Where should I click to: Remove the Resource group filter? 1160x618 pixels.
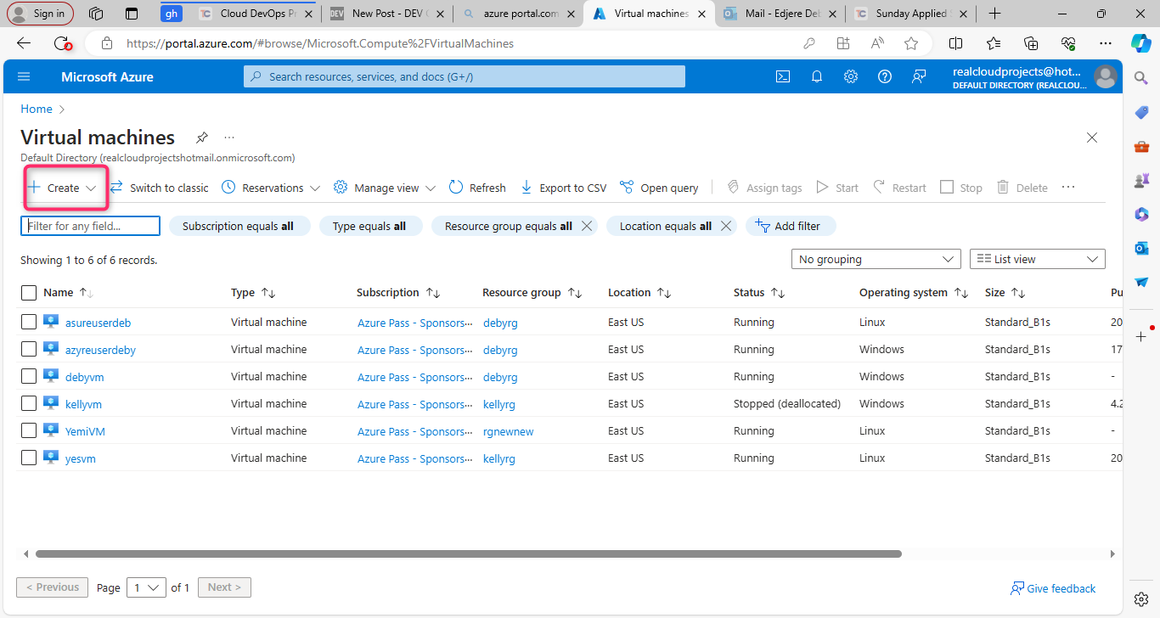(588, 226)
